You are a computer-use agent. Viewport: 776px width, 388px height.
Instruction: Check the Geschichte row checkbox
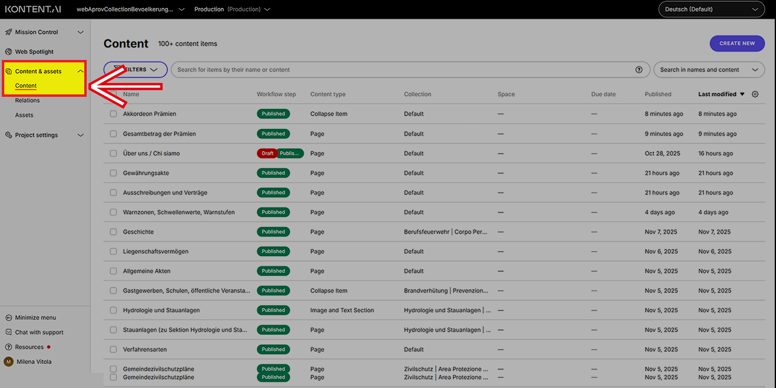(x=113, y=232)
